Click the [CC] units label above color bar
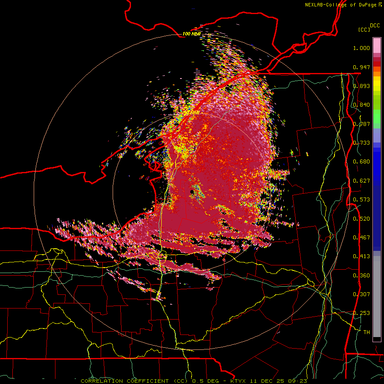 click(364, 29)
